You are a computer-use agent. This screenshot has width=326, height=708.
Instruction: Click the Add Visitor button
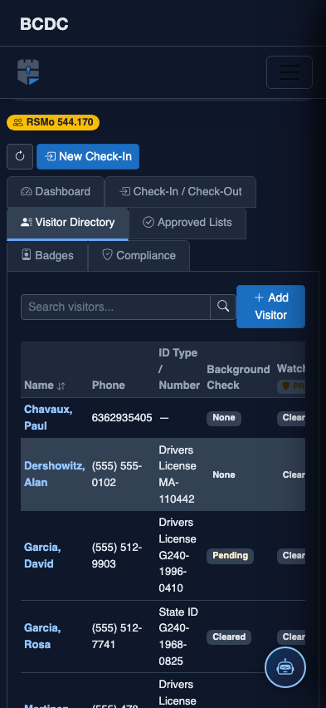pos(270,307)
